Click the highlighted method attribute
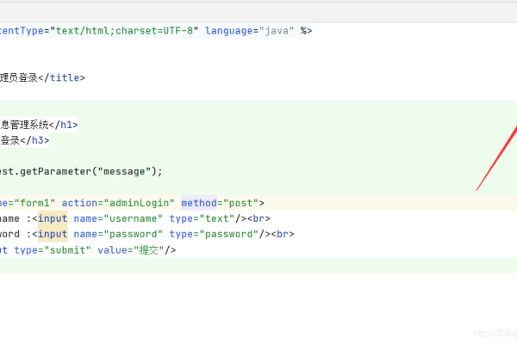The image size is (517, 344). pos(199,203)
